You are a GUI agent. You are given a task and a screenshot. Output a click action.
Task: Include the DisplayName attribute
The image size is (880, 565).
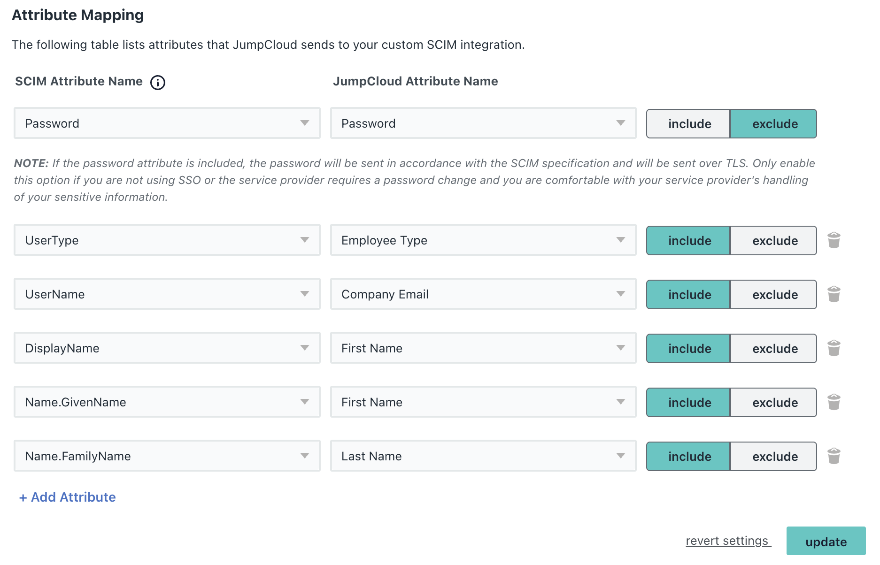click(x=688, y=349)
